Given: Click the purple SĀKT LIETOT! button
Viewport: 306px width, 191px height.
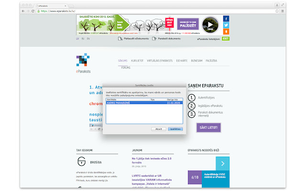Looking at the screenshot, I should click(x=208, y=127).
